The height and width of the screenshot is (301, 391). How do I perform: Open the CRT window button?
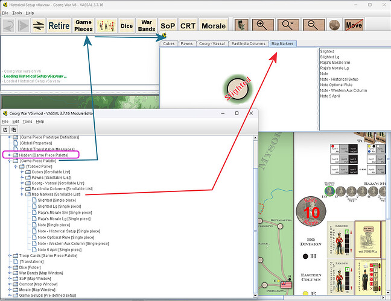click(188, 26)
